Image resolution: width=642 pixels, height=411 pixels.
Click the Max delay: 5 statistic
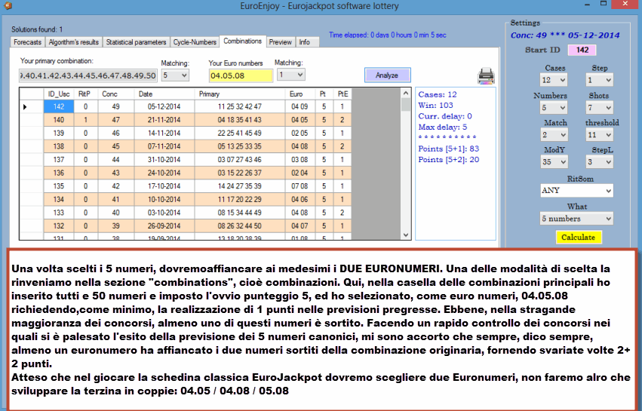(443, 127)
